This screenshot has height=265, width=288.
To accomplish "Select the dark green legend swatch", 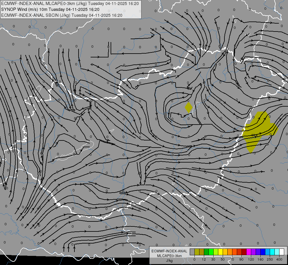I will (x=207, y=252).
